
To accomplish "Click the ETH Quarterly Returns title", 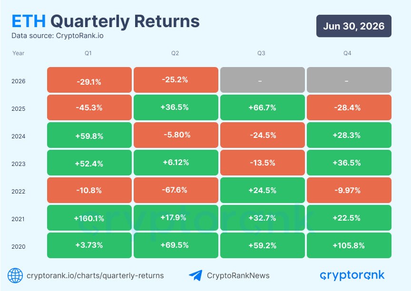I will pos(106,21).
